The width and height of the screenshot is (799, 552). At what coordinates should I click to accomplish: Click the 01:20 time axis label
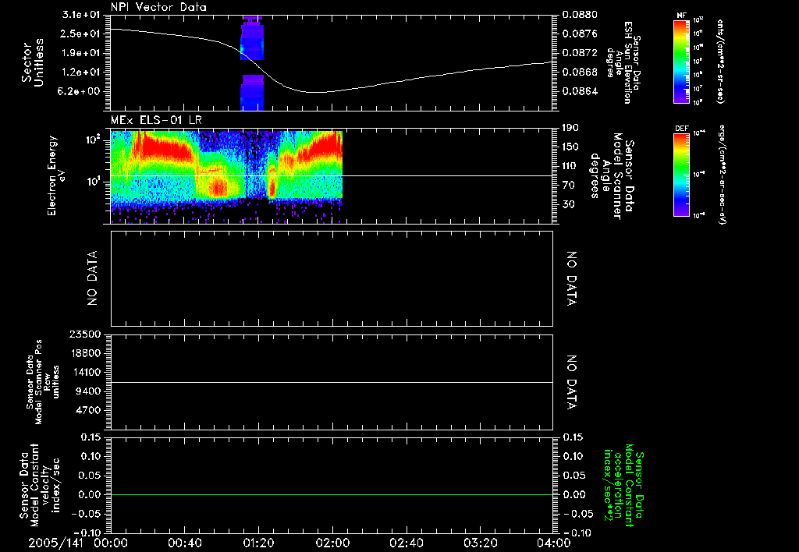[x=258, y=543]
